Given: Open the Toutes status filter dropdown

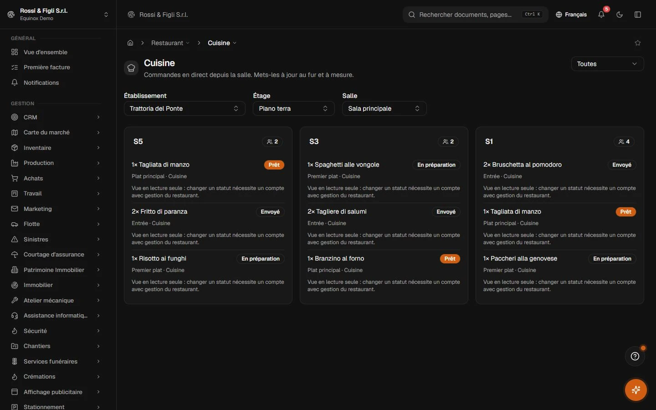Looking at the screenshot, I should [x=607, y=64].
